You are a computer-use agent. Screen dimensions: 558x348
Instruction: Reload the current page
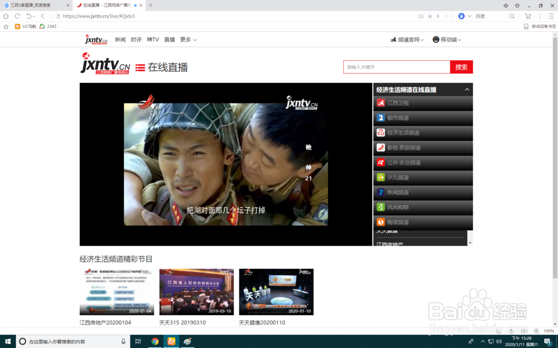point(17,16)
